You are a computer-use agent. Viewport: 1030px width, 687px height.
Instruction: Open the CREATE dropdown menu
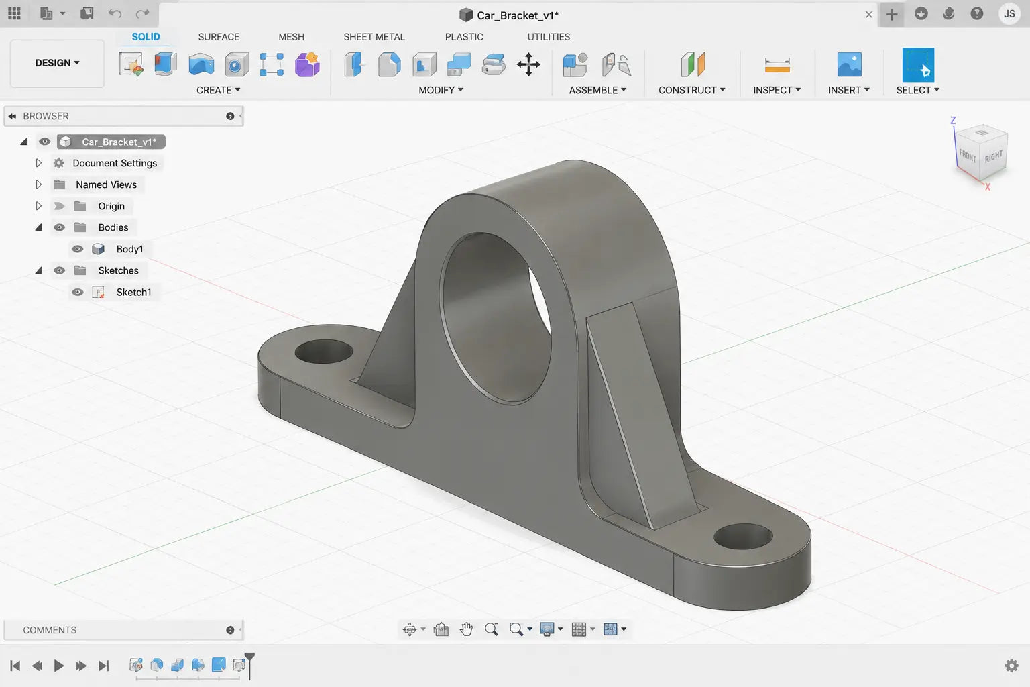pyautogui.click(x=218, y=90)
